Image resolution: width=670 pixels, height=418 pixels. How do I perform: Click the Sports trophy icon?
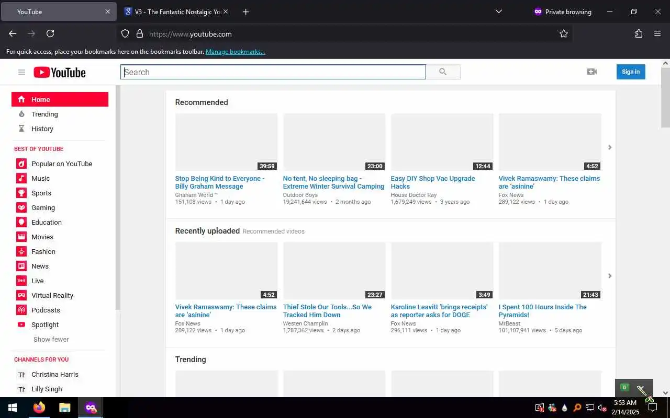click(21, 193)
